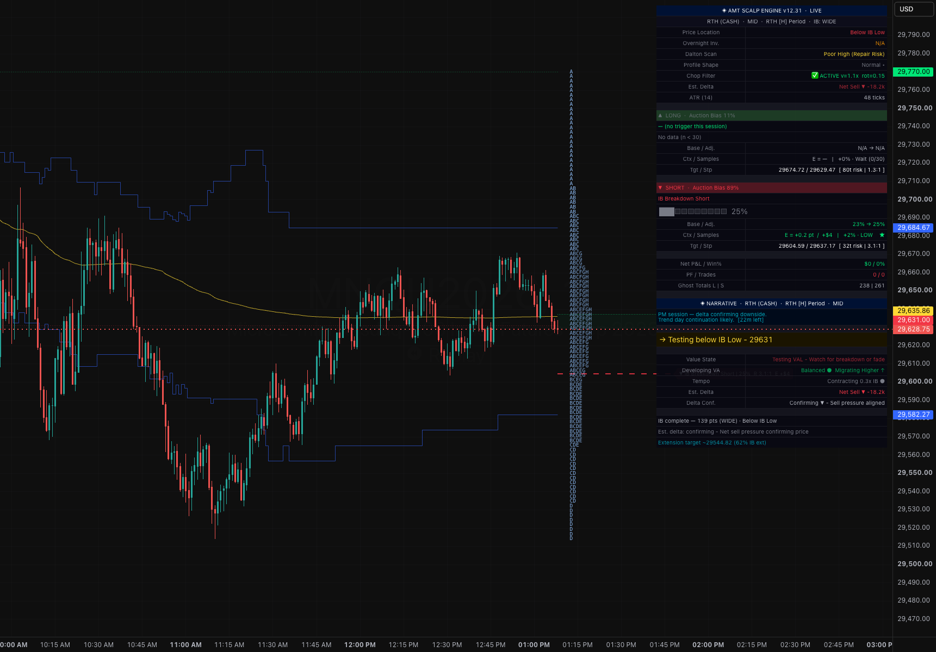Click the 11:00 AM time axis label
The height and width of the screenshot is (652, 936).
pyautogui.click(x=186, y=645)
